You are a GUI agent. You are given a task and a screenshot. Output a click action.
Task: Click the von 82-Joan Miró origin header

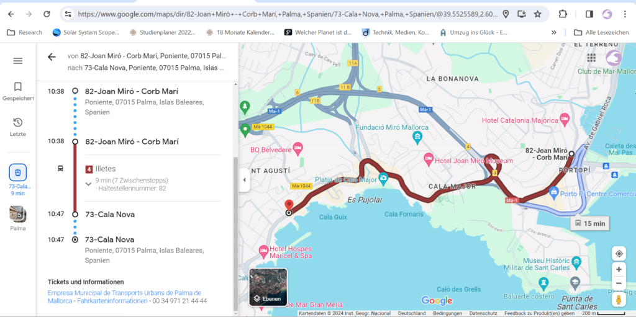(147, 56)
